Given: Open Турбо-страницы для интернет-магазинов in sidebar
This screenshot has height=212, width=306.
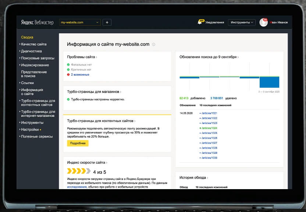Looking at the screenshot, I should tap(38, 114).
